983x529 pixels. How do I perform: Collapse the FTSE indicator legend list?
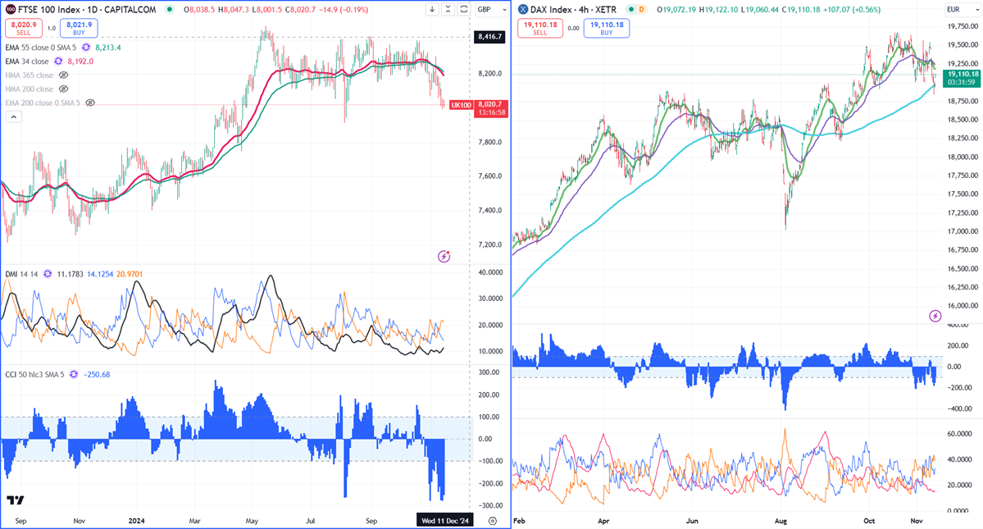(x=14, y=116)
